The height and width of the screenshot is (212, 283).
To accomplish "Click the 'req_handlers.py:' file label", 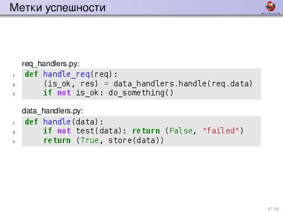I will tap(51, 64).
